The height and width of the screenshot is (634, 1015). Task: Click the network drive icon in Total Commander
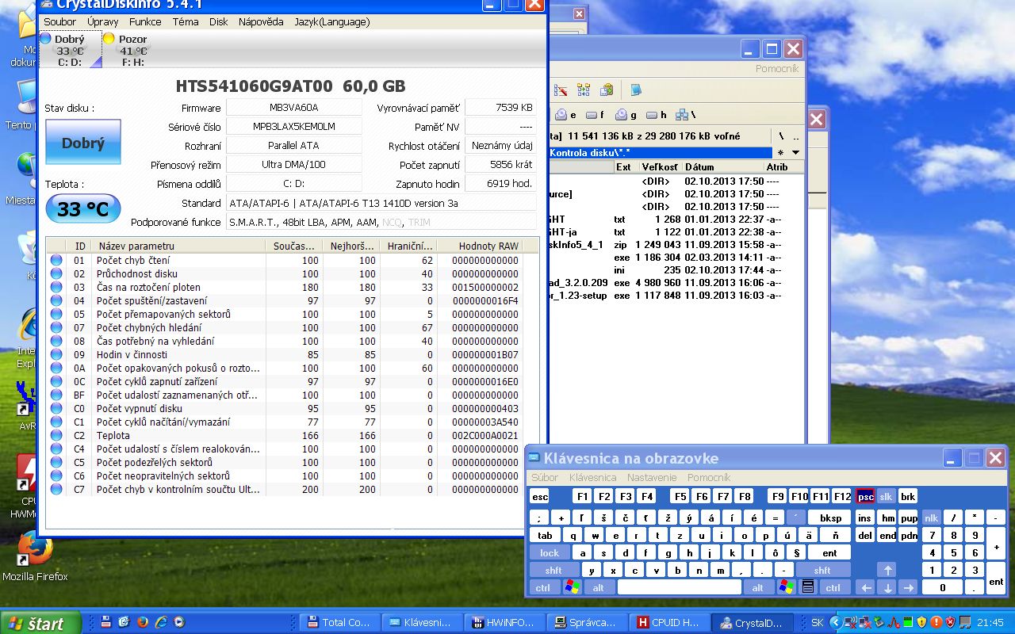(x=684, y=115)
